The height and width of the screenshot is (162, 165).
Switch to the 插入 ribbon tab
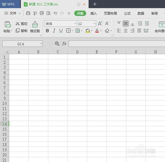[93, 13]
